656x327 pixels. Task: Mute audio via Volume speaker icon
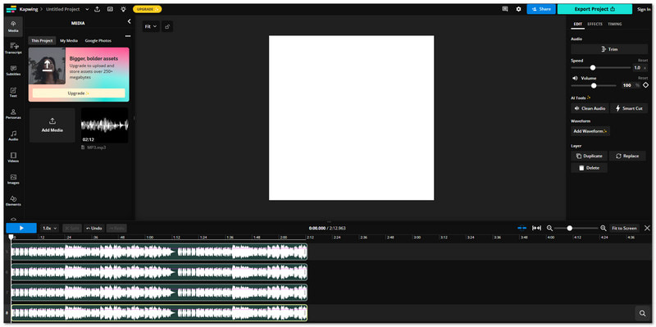pos(575,78)
